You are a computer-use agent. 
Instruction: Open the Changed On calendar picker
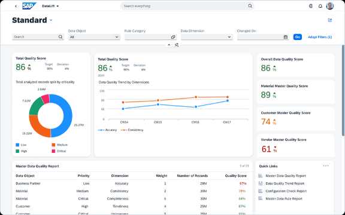pos(286,37)
